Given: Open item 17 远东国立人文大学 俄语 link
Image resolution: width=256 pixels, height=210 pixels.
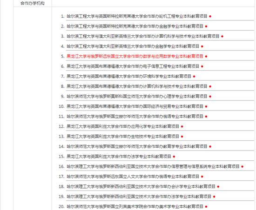Looking at the screenshot, I should [133, 177].
